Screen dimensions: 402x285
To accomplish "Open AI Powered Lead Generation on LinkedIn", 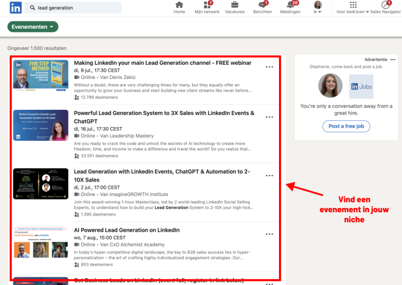I will tap(127, 230).
